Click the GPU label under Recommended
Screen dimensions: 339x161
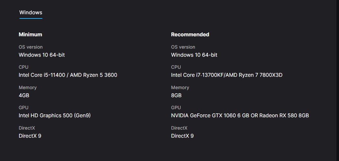pyautogui.click(x=176, y=108)
